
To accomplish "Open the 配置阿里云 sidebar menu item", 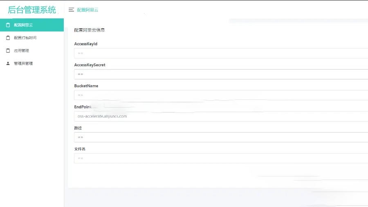I will pyautogui.click(x=23, y=25).
